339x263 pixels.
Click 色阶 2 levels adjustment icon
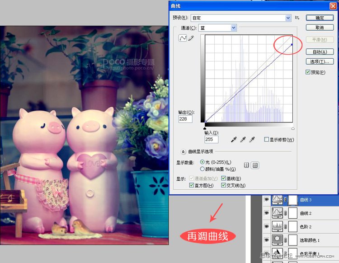[277, 226]
